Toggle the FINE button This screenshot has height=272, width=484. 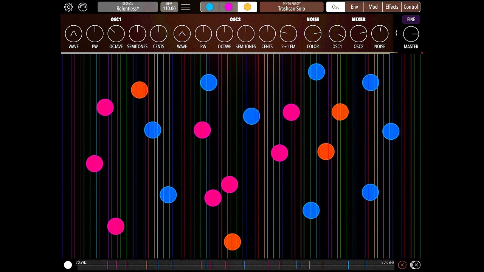pyautogui.click(x=411, y=19)
